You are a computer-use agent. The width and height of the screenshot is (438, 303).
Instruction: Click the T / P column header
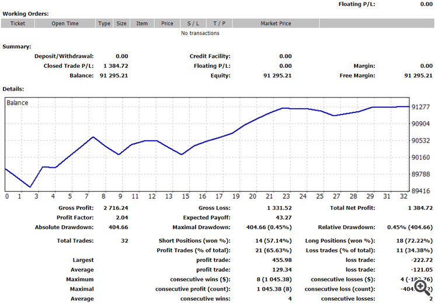[219, 23]
